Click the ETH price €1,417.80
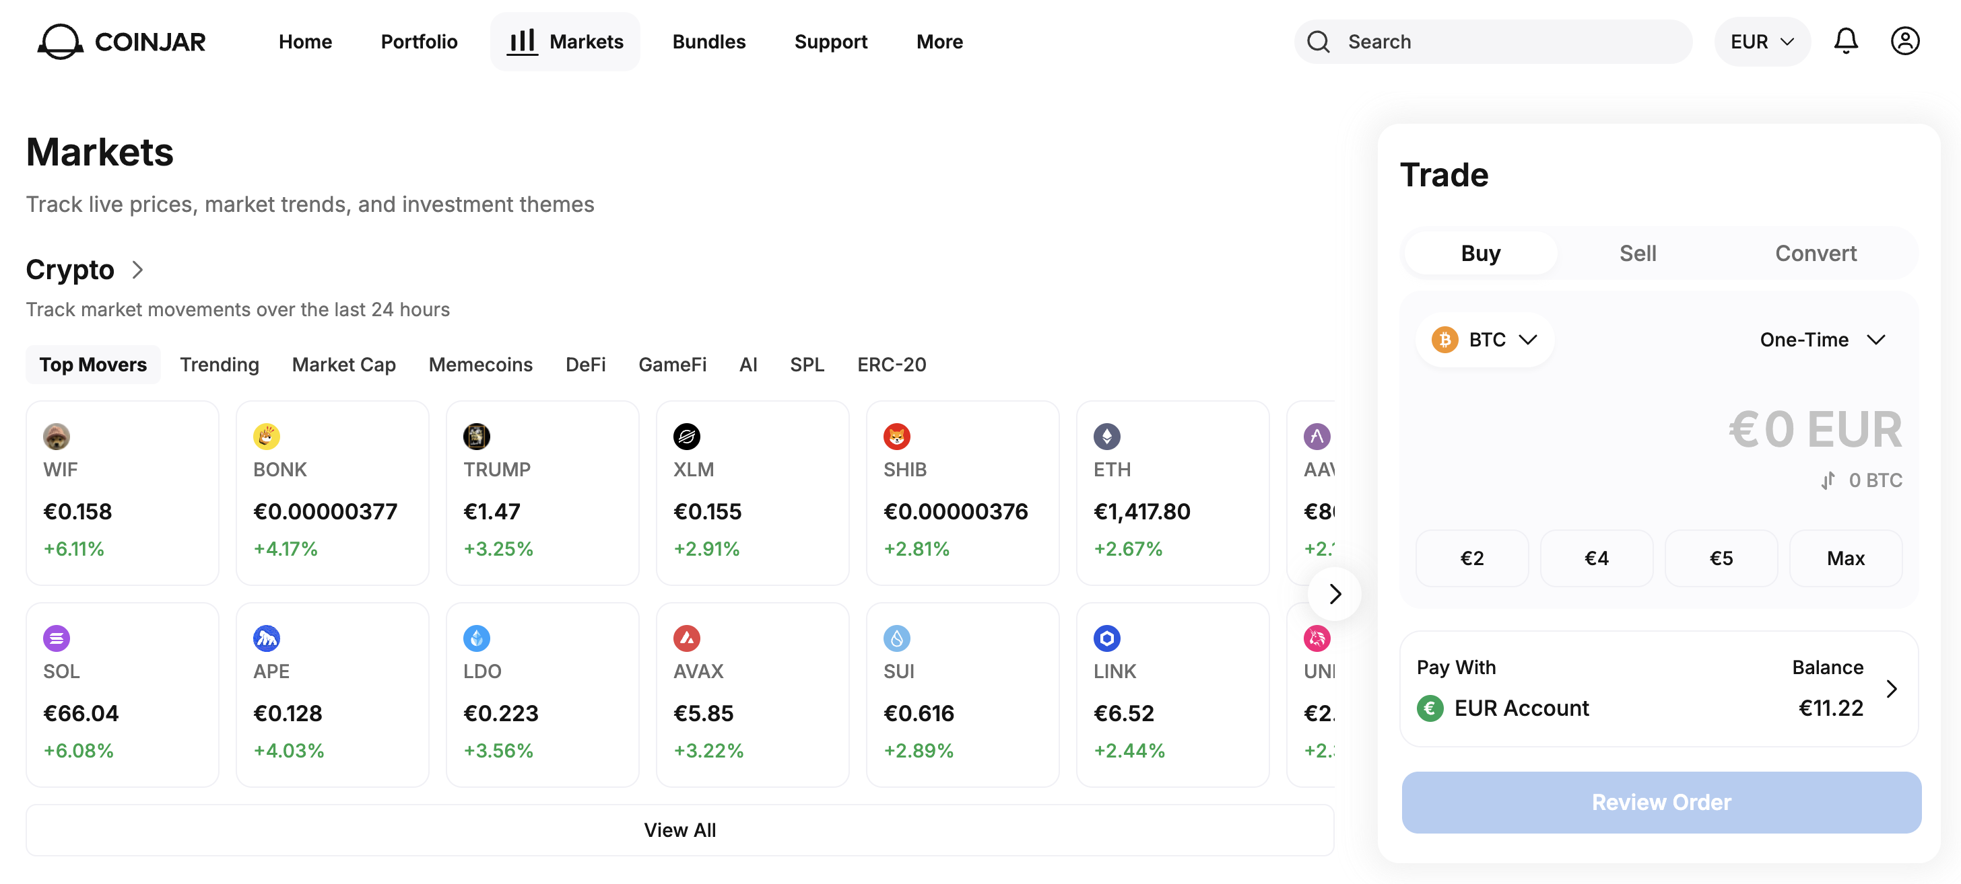The width and height of the screenshot is (1961, 884). pyautogui.click(x=1142, y=512)
